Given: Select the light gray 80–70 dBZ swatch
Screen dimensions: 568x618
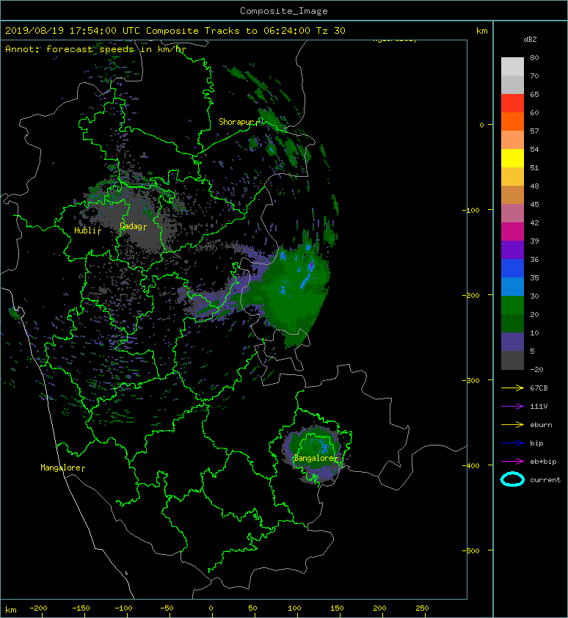Looking at the screenshot, I should 512,66.
